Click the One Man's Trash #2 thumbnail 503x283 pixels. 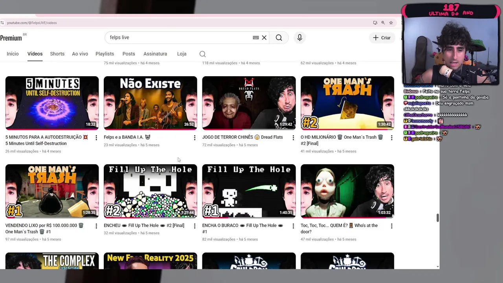[347, 103]
